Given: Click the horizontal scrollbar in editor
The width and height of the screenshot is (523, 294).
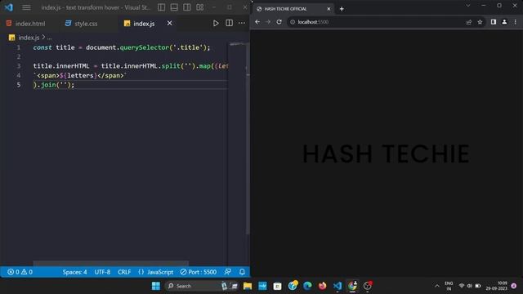Looking at the screenshot, I should point(111,263).
